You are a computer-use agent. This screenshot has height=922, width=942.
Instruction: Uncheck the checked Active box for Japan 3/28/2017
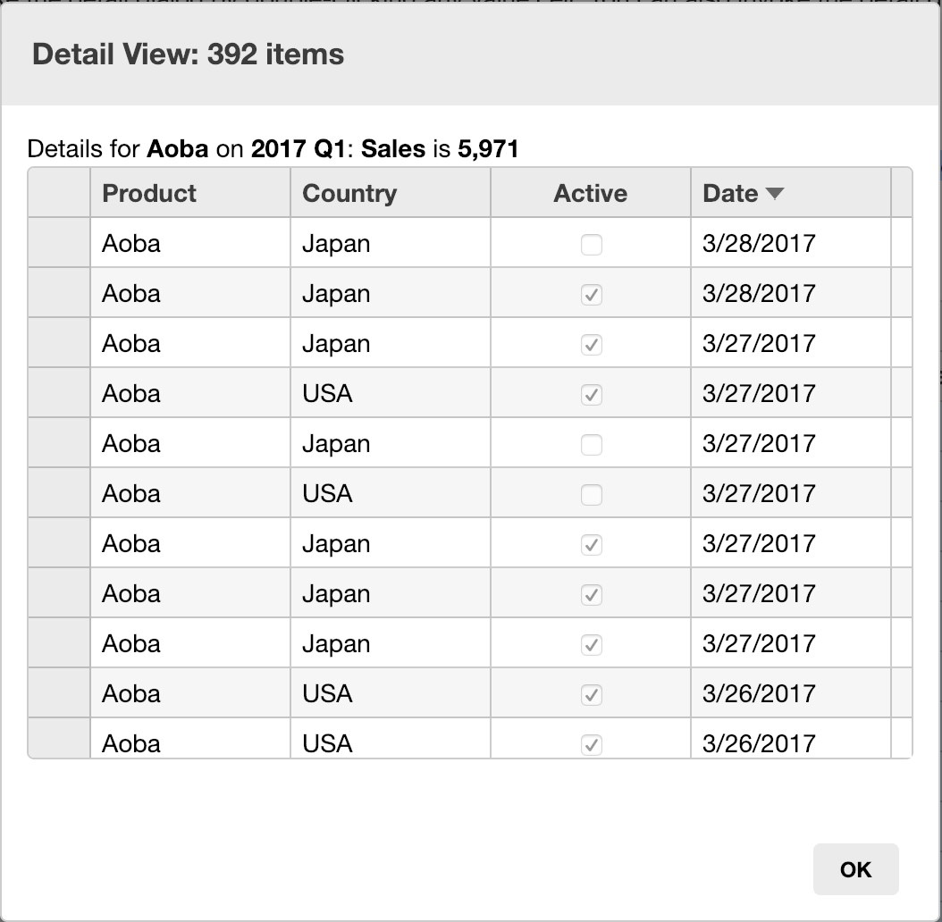coord(591,294)
